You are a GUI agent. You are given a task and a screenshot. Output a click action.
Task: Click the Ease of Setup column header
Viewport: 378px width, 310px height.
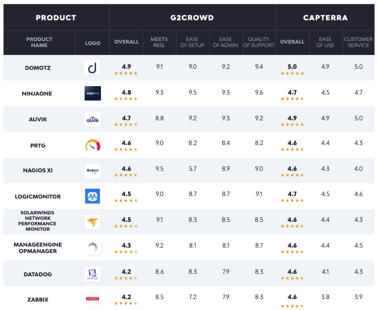coord(192,42)
